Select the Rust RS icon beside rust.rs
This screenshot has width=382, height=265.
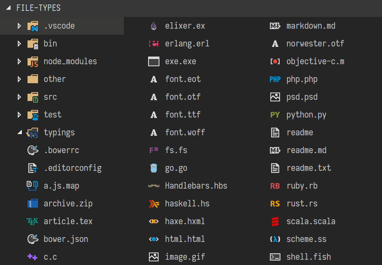[275, 203]
